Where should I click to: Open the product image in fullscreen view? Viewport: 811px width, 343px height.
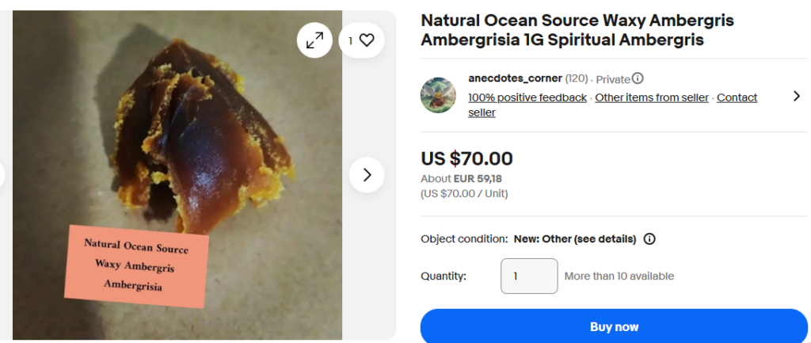[x=314, y=40]
